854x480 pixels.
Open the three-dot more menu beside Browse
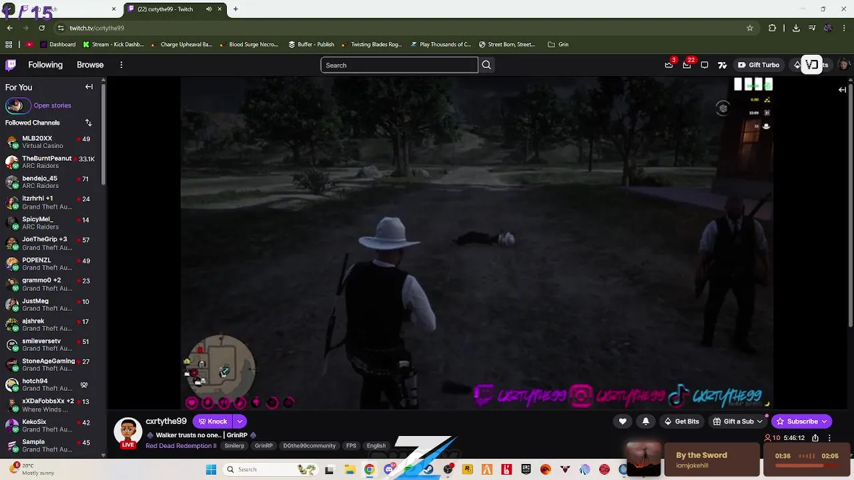121,65
